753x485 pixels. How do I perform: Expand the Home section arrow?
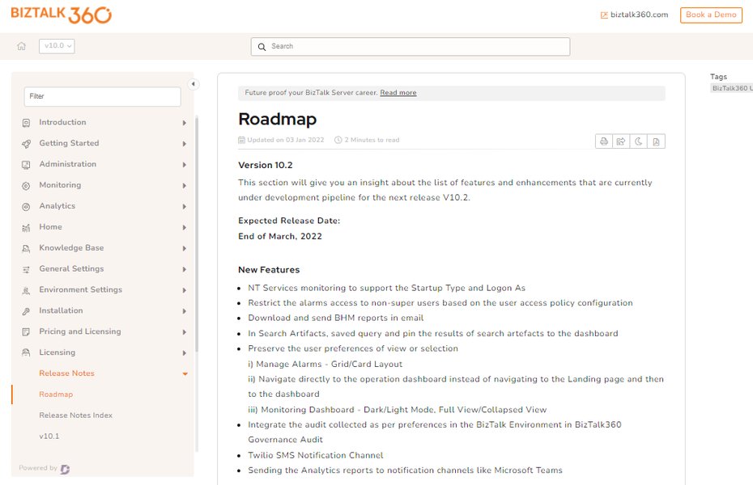(x=185, y=228)
